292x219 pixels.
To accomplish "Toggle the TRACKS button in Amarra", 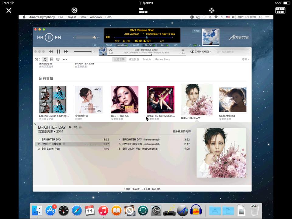I will [149, 45].
